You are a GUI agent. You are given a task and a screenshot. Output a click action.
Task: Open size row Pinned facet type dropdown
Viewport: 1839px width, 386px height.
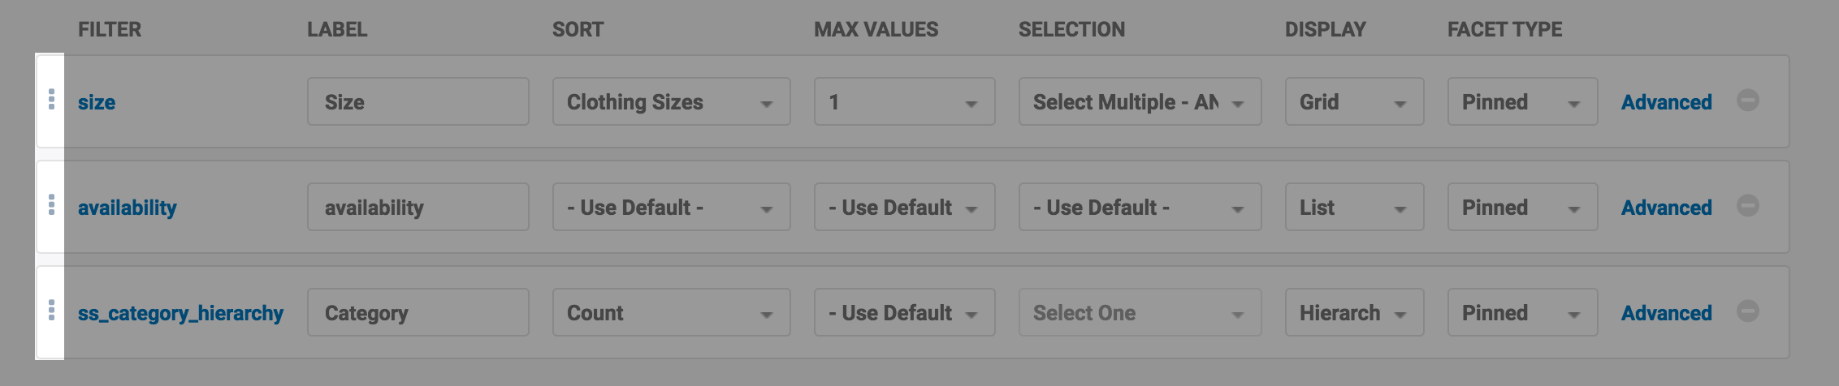(x=1522, y=102)
